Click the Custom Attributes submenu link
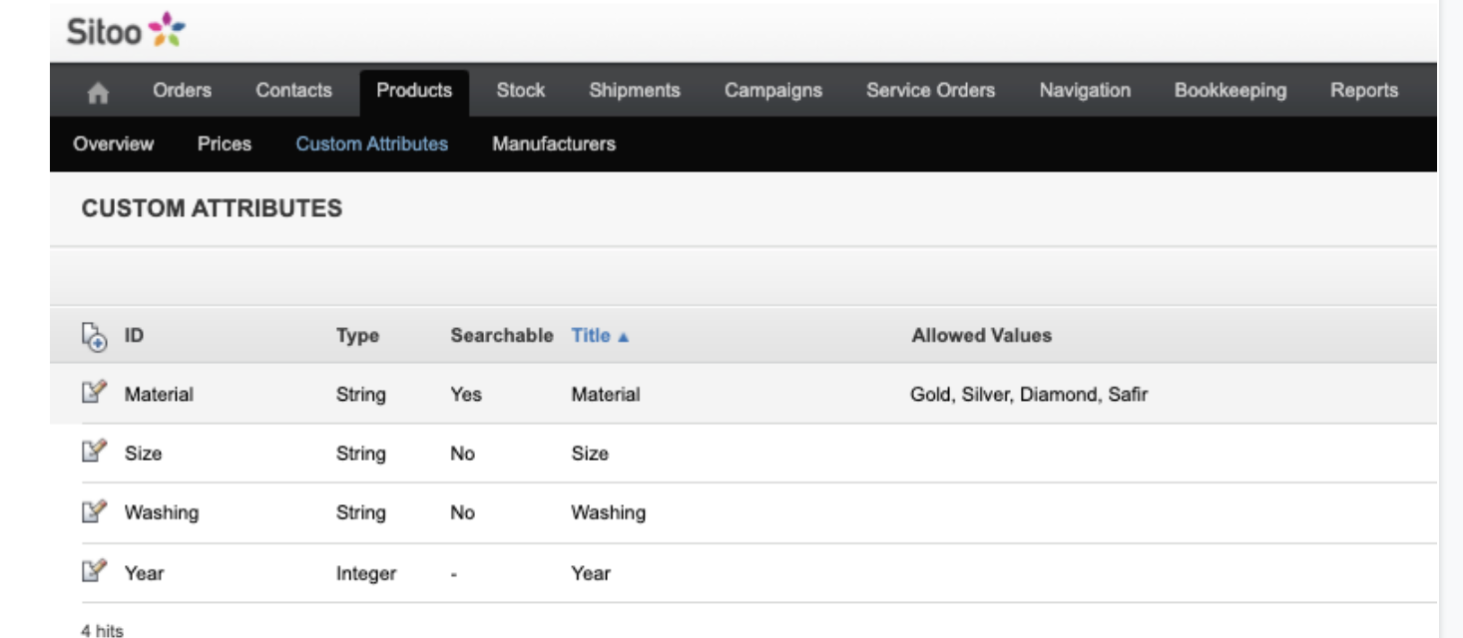The height and width of the screenshot is (638, 1463). 372,144
